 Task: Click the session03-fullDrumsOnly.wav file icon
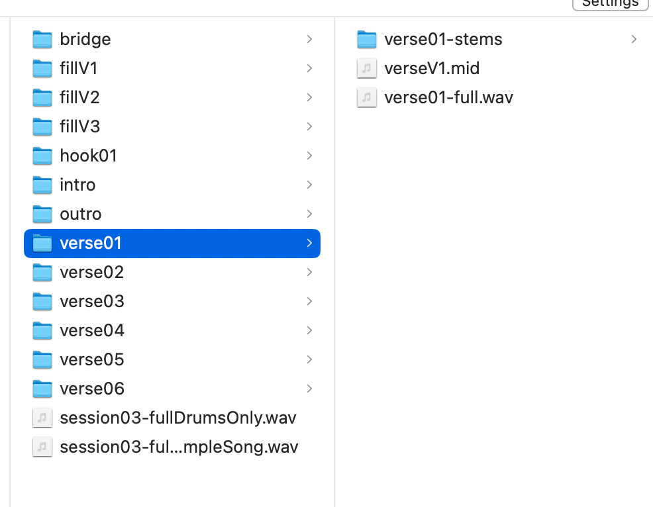click(x=42, y=418)
